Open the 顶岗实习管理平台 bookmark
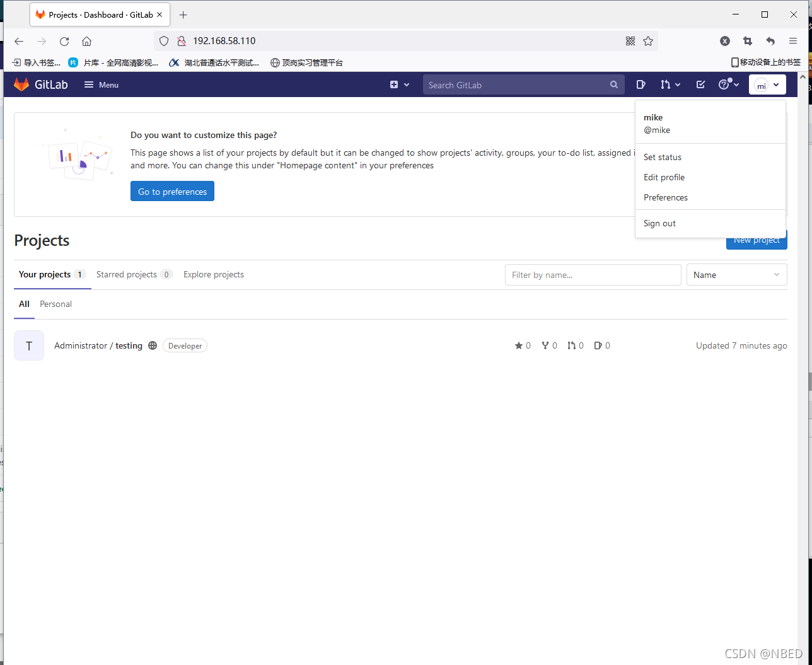Screen dimensions: 812x665 click(306, 62)
